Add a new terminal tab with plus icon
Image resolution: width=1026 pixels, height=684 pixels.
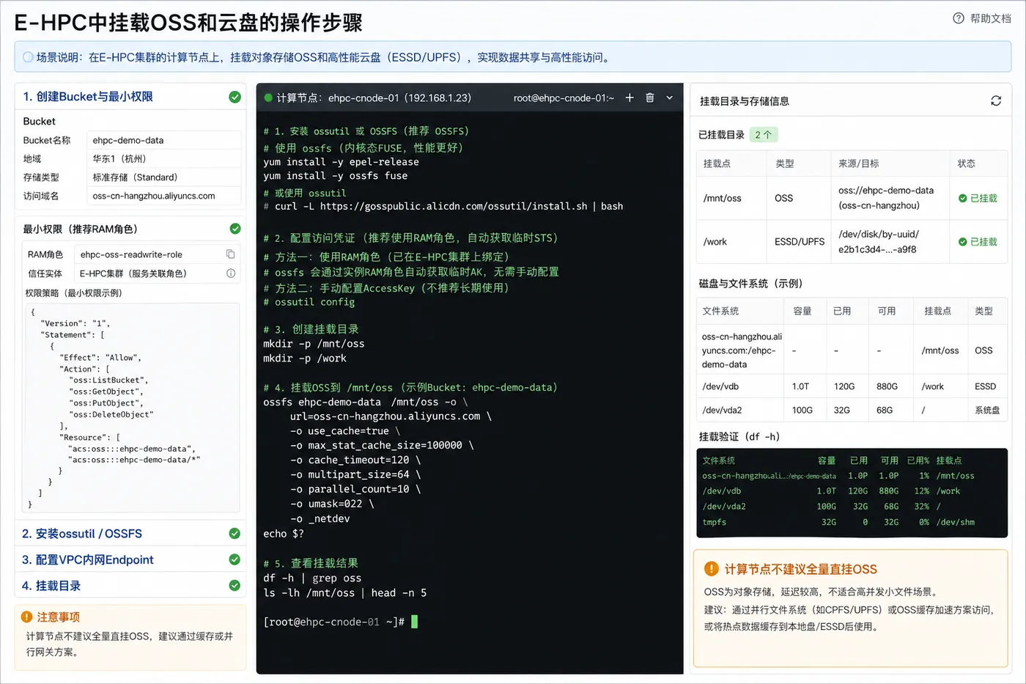tap(630, 98)
